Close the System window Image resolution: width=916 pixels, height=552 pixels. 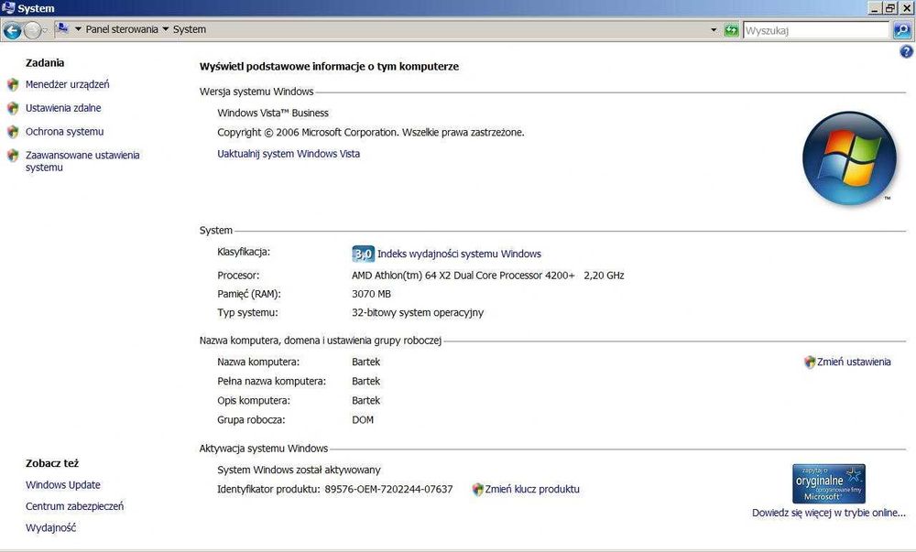pyautogui.click(x=906, y=8)
